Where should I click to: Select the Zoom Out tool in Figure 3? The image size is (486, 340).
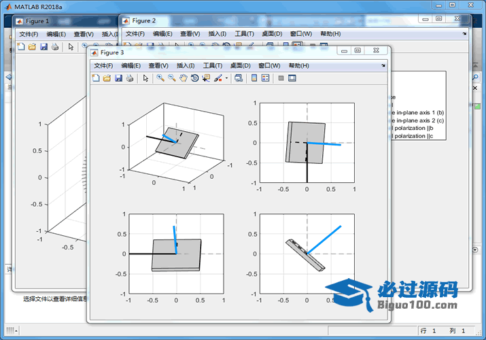point(171,78)
